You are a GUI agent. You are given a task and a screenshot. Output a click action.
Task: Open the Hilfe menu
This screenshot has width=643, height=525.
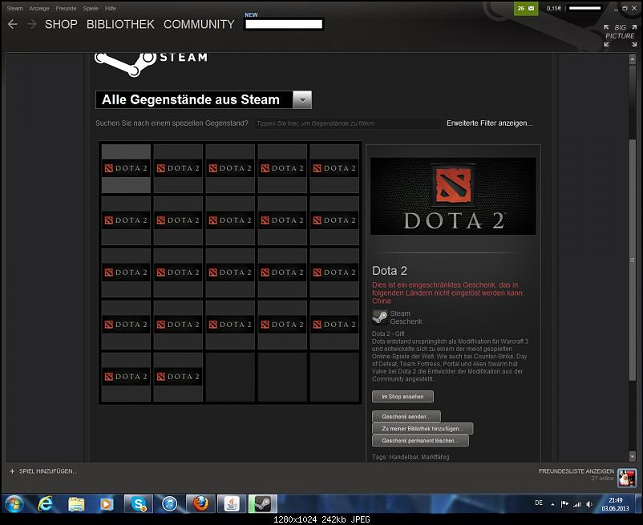(x=111, y=8)
